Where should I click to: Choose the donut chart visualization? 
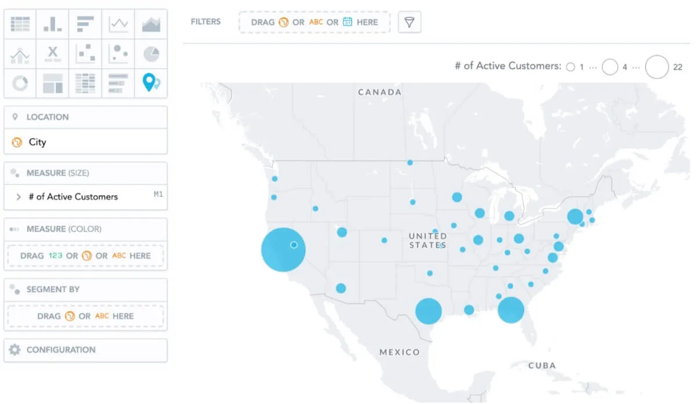coord(19,83)
